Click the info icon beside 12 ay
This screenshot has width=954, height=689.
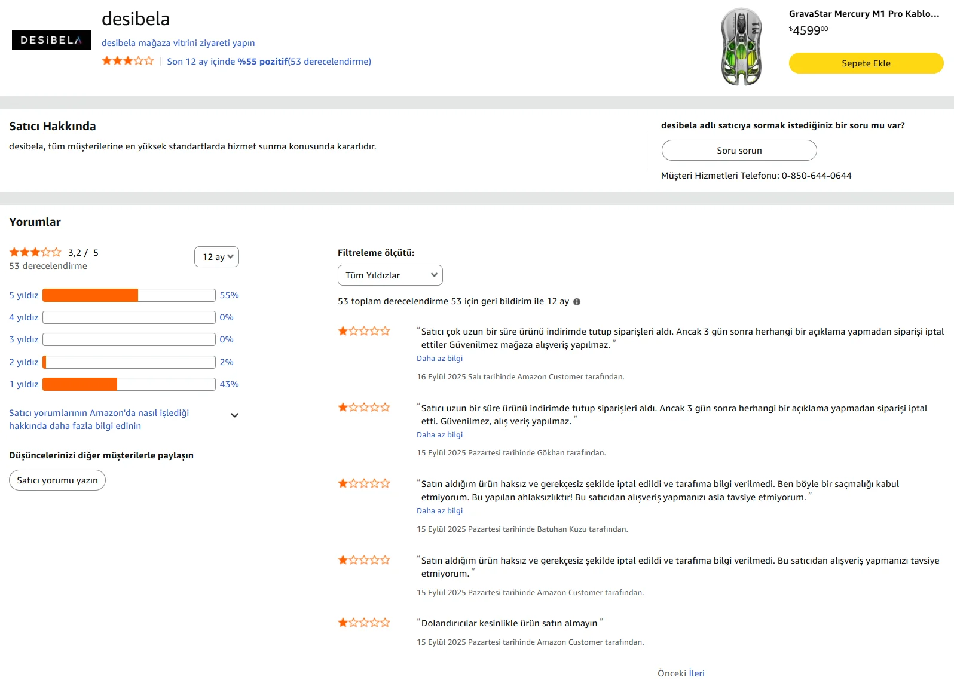[x=577, y=302]
